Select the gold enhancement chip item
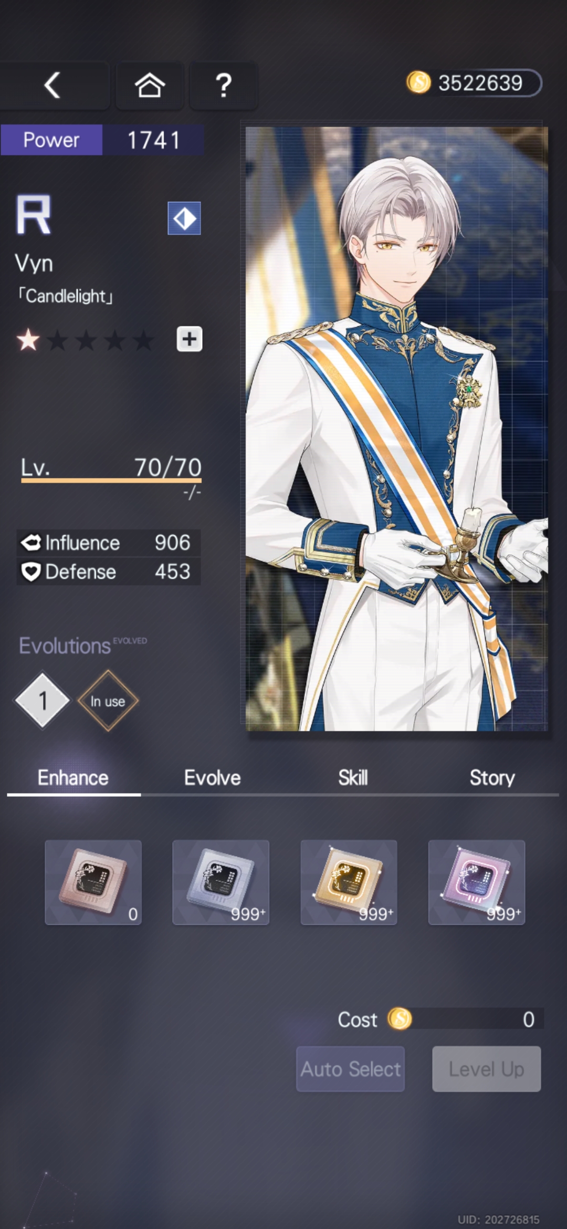The image size is (567, 1229). tap(349, 882)
